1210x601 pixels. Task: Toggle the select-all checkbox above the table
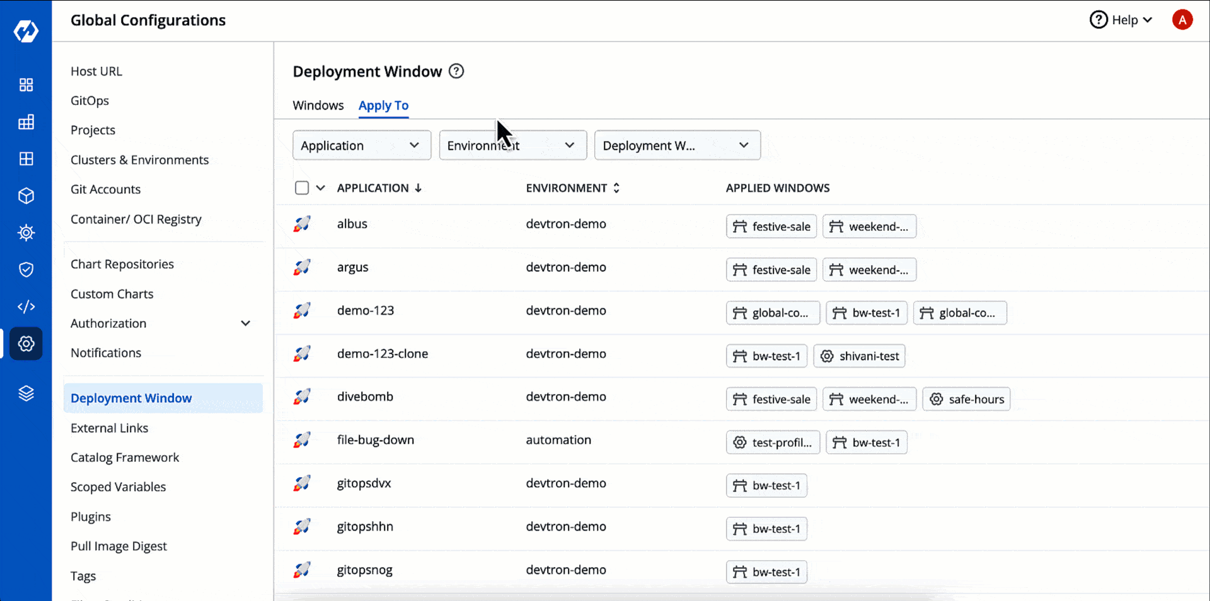pos(302,188)
